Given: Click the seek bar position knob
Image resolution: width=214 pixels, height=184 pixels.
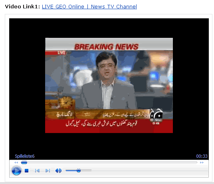Looking at the screenshot, I should point(24,162).
